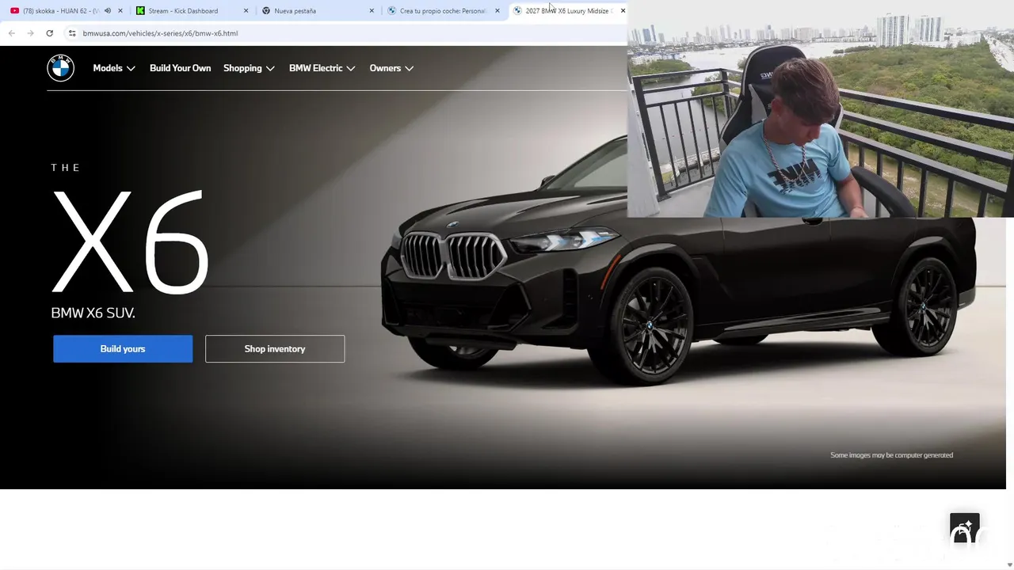The height and width of the screenshot is (570, 1014).
Task: Go forward with the browser forward arrow
Action: coord(30,33)
